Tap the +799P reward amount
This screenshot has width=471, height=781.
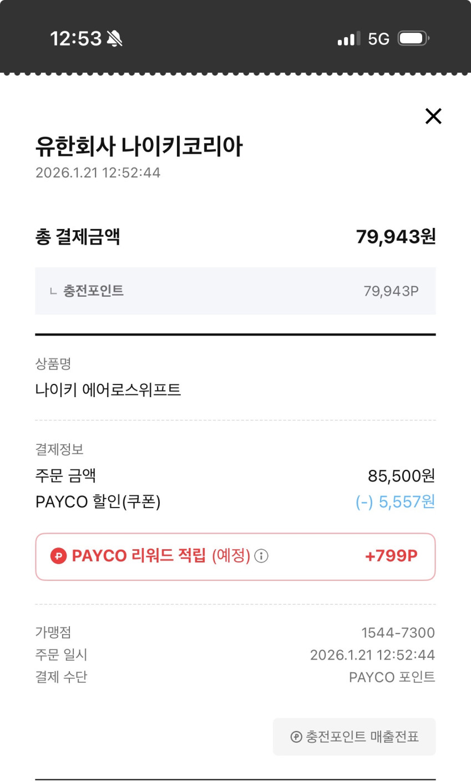[391, 556]
